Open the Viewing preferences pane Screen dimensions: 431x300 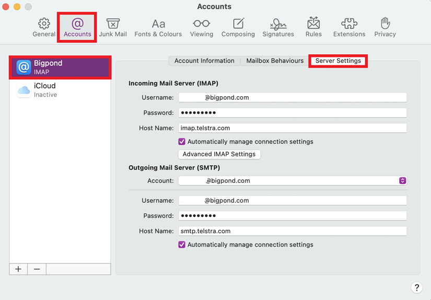point(201,27)
